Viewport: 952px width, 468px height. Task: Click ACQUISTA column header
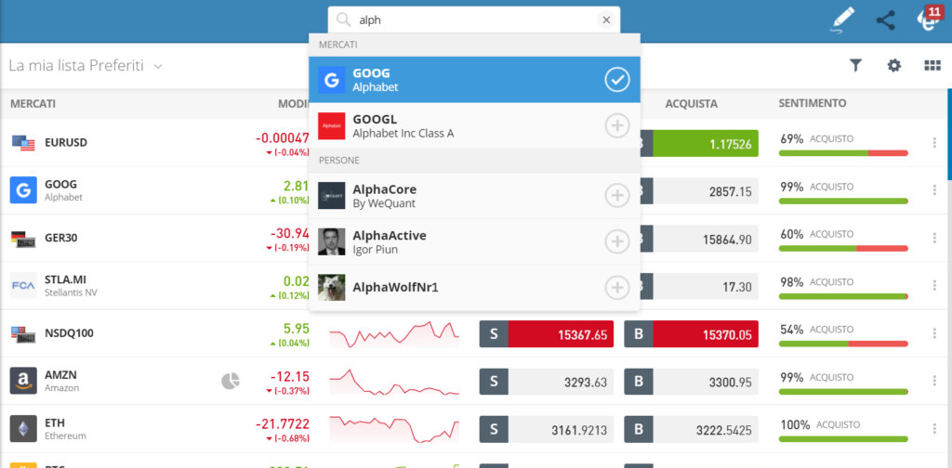coord(691,104)
